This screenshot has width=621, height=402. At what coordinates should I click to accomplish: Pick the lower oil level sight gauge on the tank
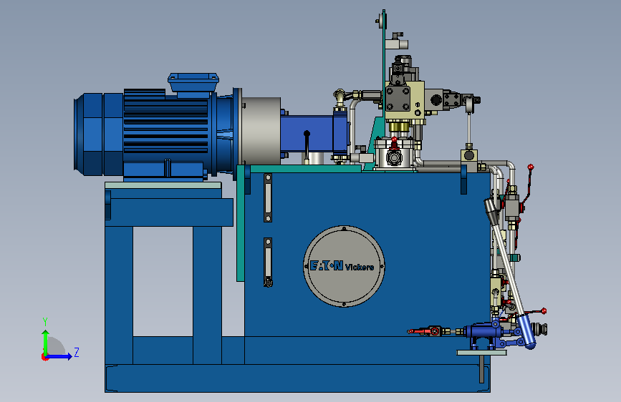click(268, 262)
